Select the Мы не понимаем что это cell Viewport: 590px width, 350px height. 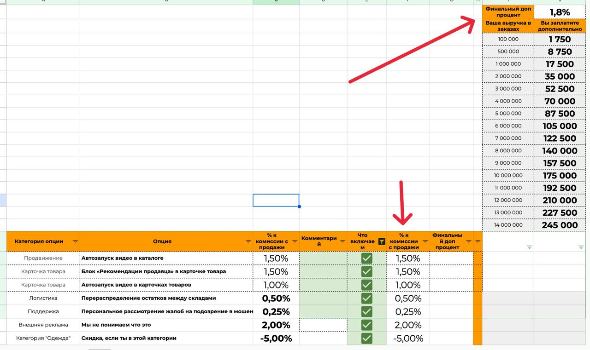point(166,325)
